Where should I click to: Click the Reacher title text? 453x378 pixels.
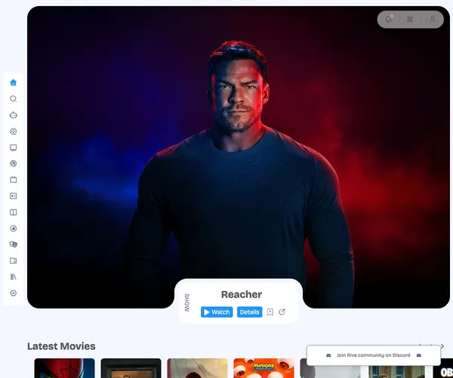[242, 294]
